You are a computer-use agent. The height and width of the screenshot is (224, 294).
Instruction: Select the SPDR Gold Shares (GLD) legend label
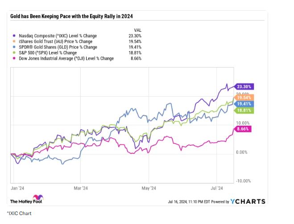click(x=58, y=47)
